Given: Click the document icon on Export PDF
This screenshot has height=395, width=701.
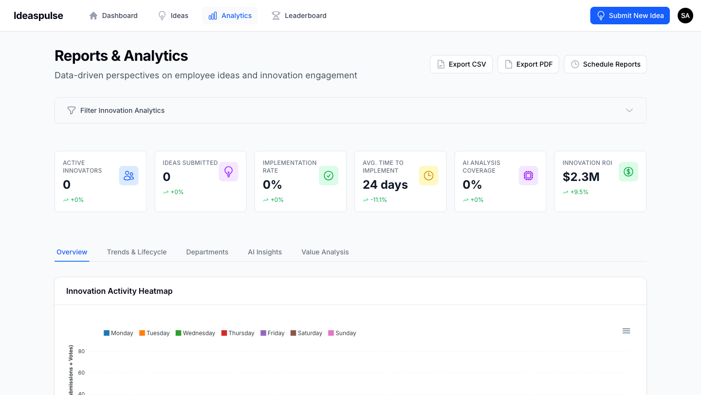Looking at the screenshot, I should coord(508,64).
